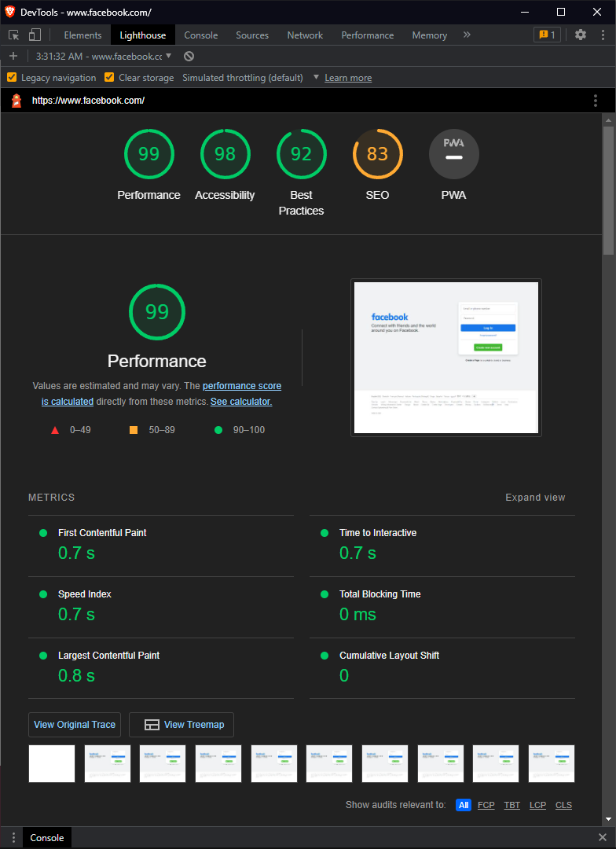This screenshot has height=849, width=616.
Task: Open the Memory tab
Action: (429, 35)
